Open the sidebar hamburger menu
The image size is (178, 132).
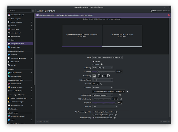click(x=33, y=11)
